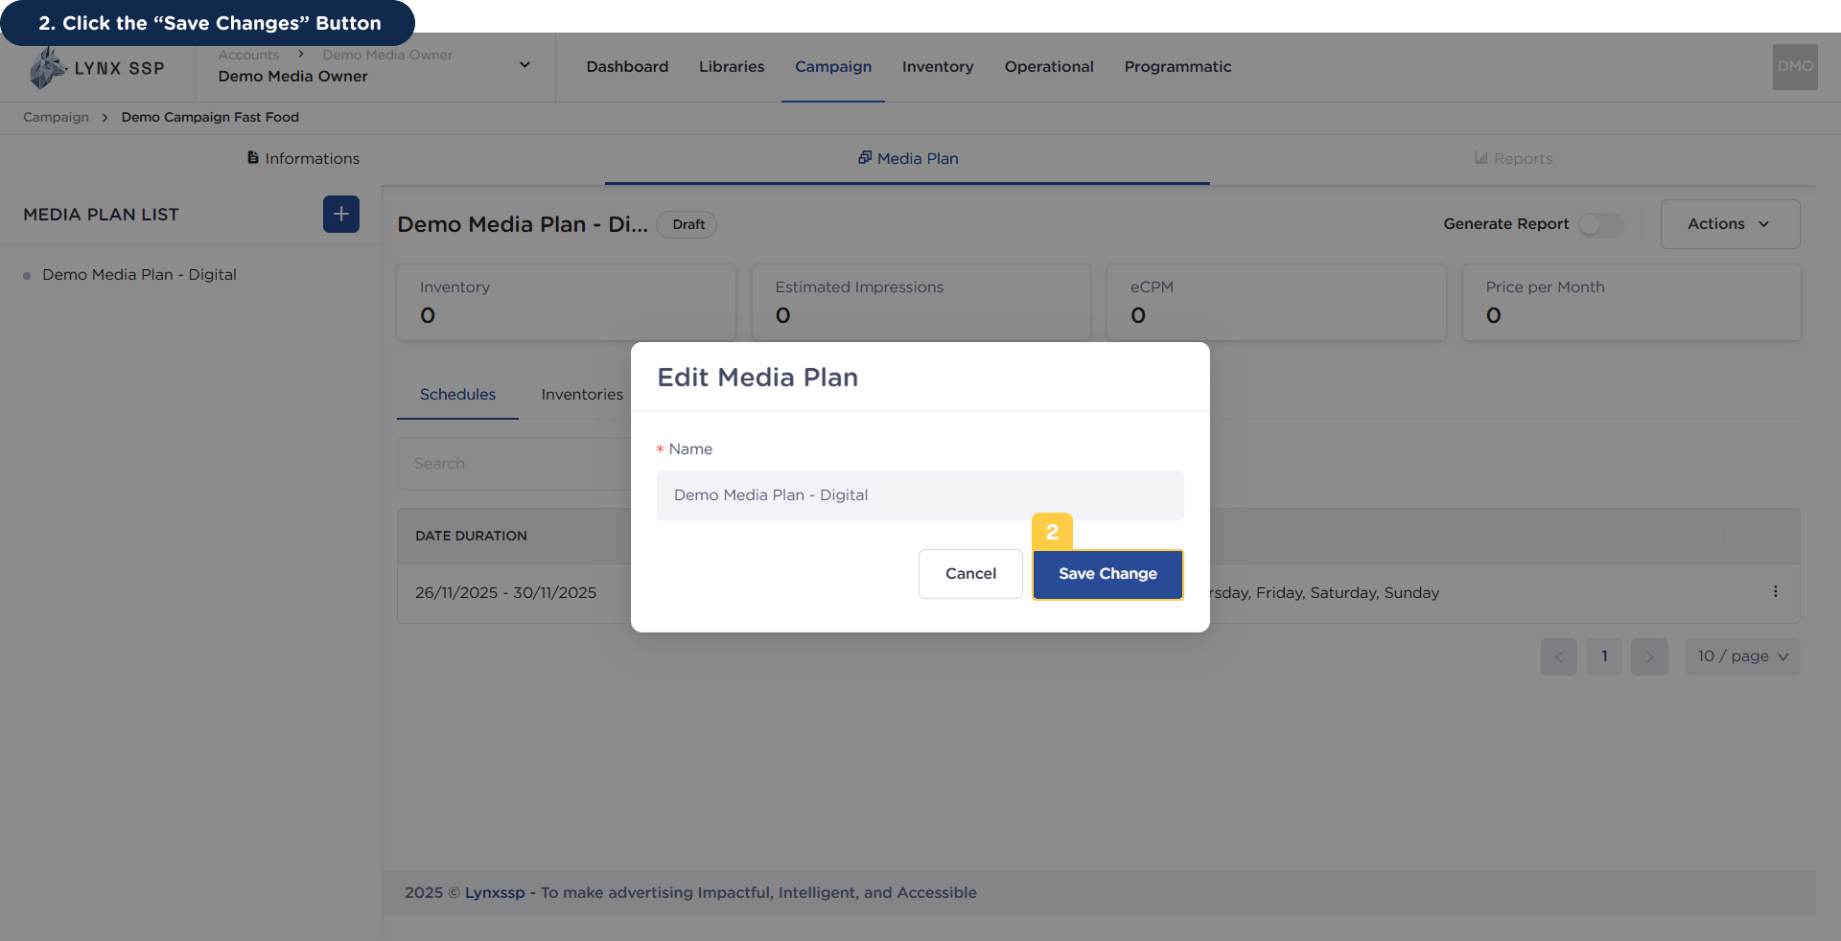Screen dimensions: 1841x941
Task: Open the Programmatic menu
Action: [x=1177, y=67]
